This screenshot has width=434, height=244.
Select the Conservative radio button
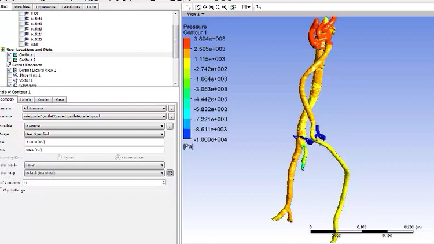tap(118, 157)
